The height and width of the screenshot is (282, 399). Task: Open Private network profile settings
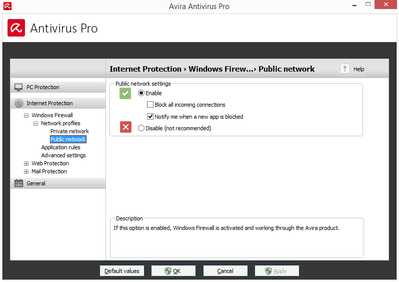69,131
